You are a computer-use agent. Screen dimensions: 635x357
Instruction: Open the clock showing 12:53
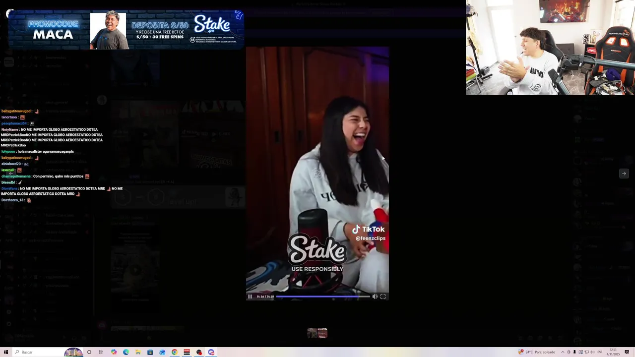point(613,352)
